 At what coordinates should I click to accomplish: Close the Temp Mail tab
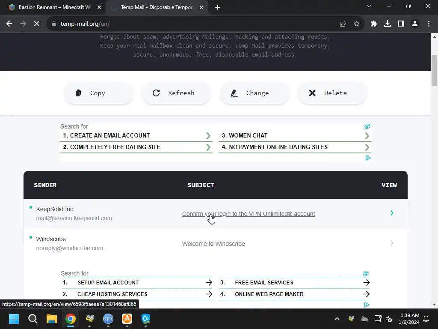point(201,7)
